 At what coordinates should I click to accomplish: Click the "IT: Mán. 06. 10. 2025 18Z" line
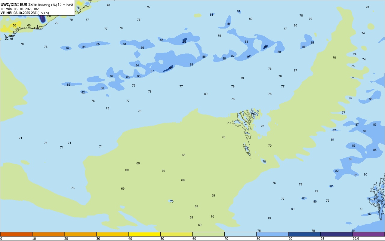20,9
